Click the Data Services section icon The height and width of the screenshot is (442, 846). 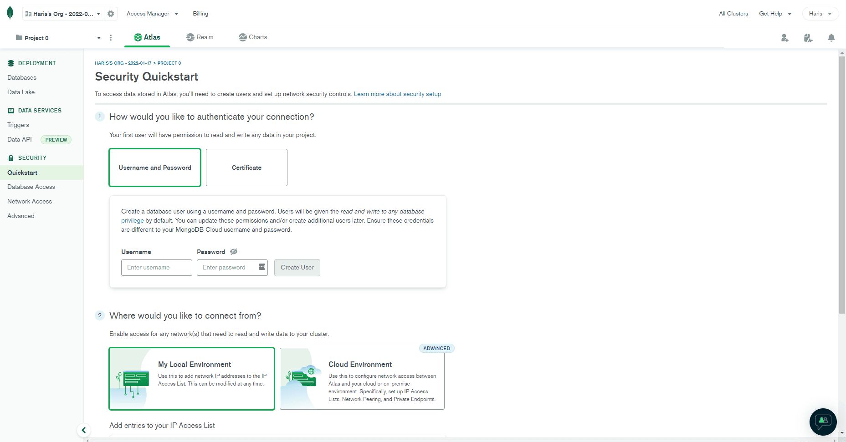11,111
